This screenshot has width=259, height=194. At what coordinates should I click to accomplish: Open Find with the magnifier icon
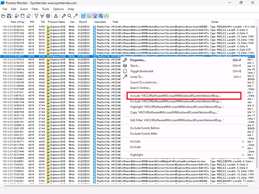[x=69, y=16]
